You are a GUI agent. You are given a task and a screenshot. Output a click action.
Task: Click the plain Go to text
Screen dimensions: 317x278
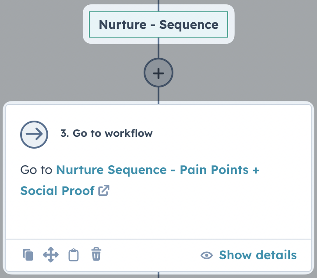[36, 170]
